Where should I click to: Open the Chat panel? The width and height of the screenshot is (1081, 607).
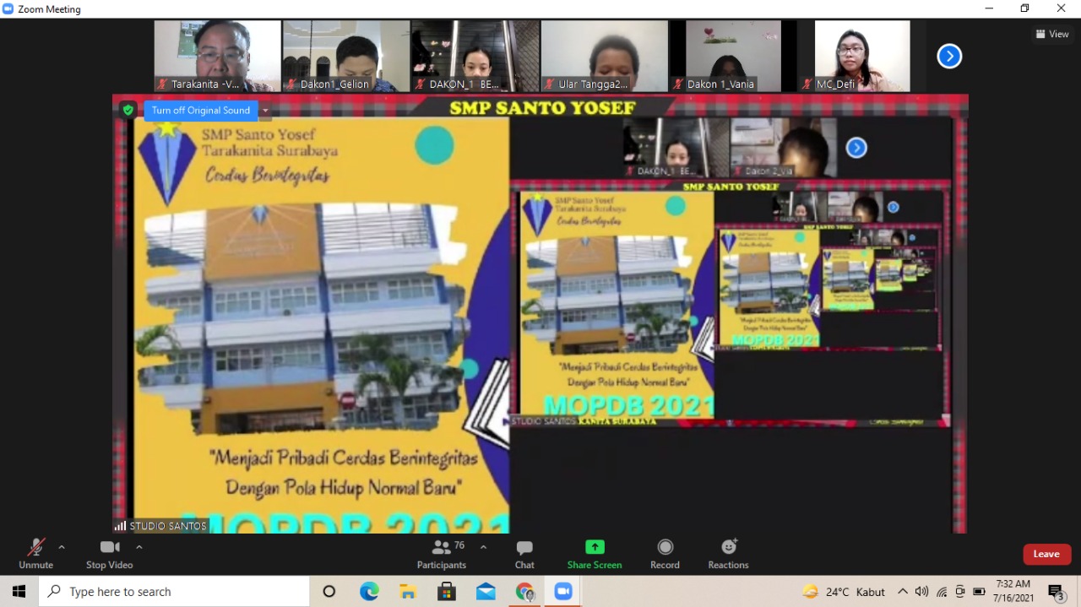(x=524, y=554)
